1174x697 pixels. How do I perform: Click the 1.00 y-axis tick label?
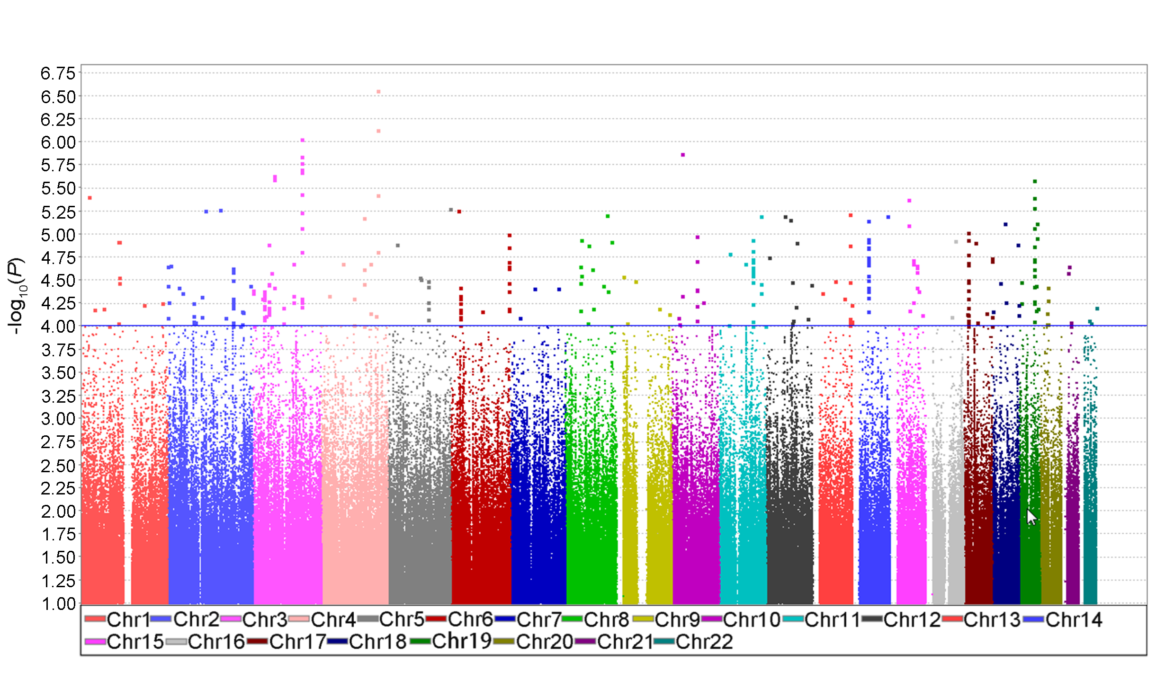click(x=58, y=604)
